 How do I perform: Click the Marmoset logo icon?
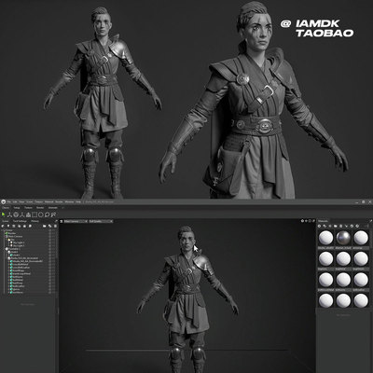(4, 201)
